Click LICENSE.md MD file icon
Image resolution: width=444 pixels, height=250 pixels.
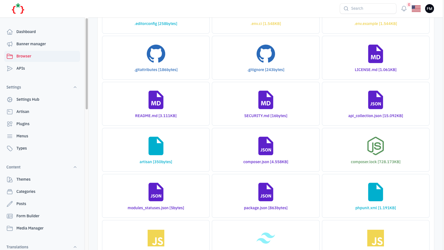376,54
